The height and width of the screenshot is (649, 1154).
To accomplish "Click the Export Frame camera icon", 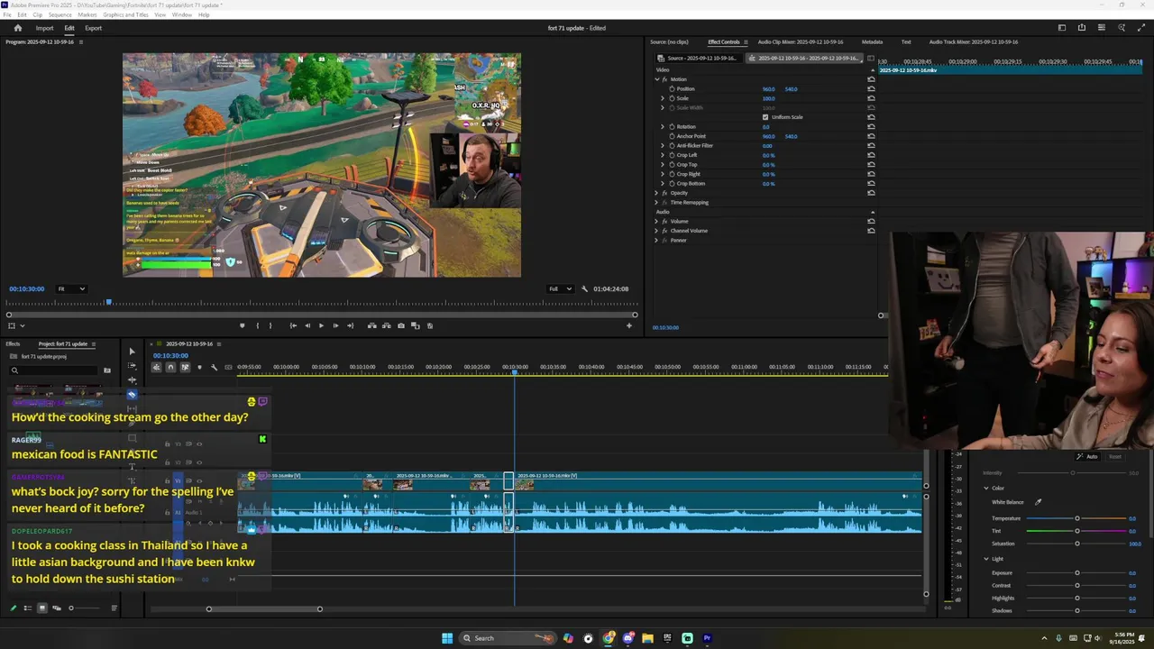I will click(401, 325).
